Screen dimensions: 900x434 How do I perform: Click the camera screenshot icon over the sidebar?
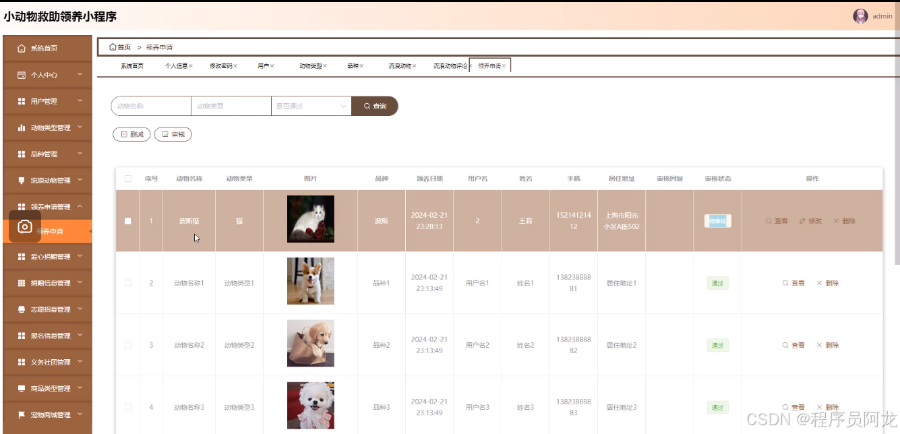[25, 227]
